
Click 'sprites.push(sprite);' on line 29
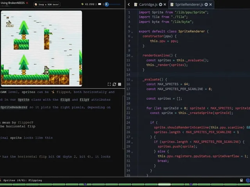pyautogui.click(x=177, y=146)
